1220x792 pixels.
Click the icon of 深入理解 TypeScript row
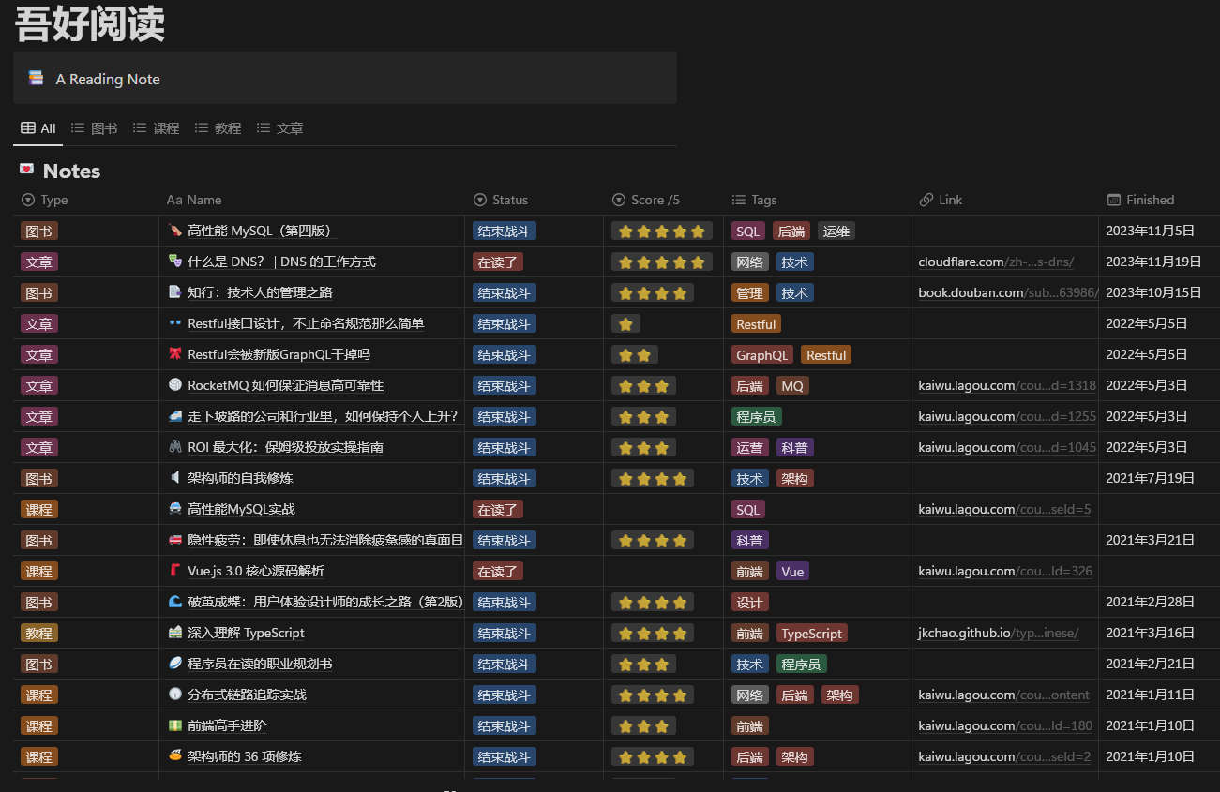click(x=174, y=633)
